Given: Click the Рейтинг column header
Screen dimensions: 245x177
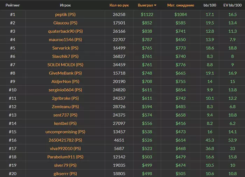Looking at the screenshot, I should pos(12,5).
